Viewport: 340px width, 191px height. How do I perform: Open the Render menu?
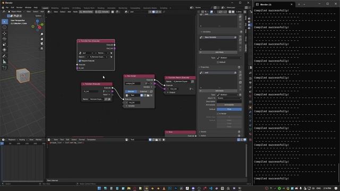click(19, 7)
